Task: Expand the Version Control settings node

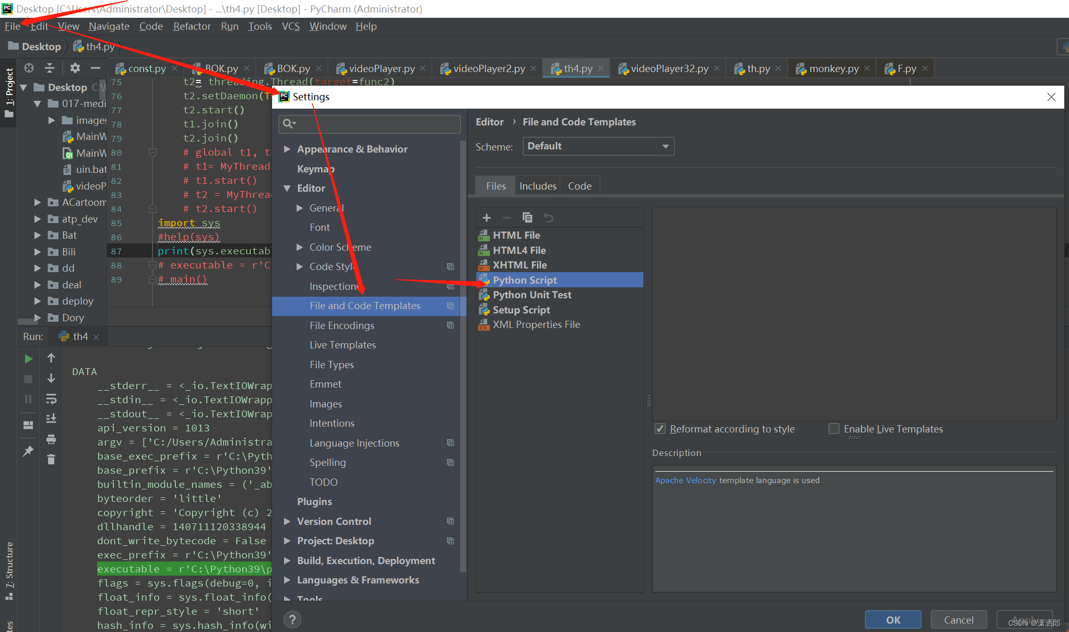Action: [x=287, y=521]
